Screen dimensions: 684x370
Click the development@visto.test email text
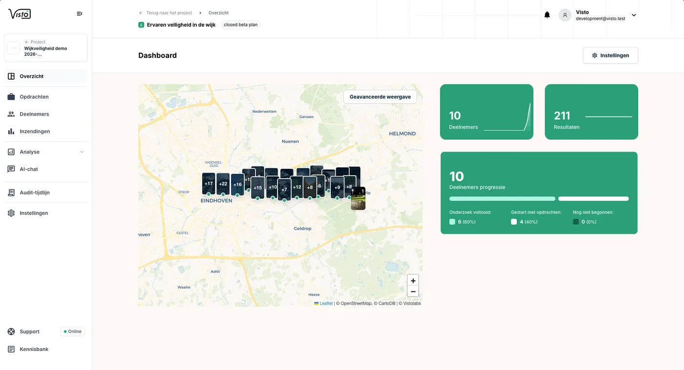point(600,19)
